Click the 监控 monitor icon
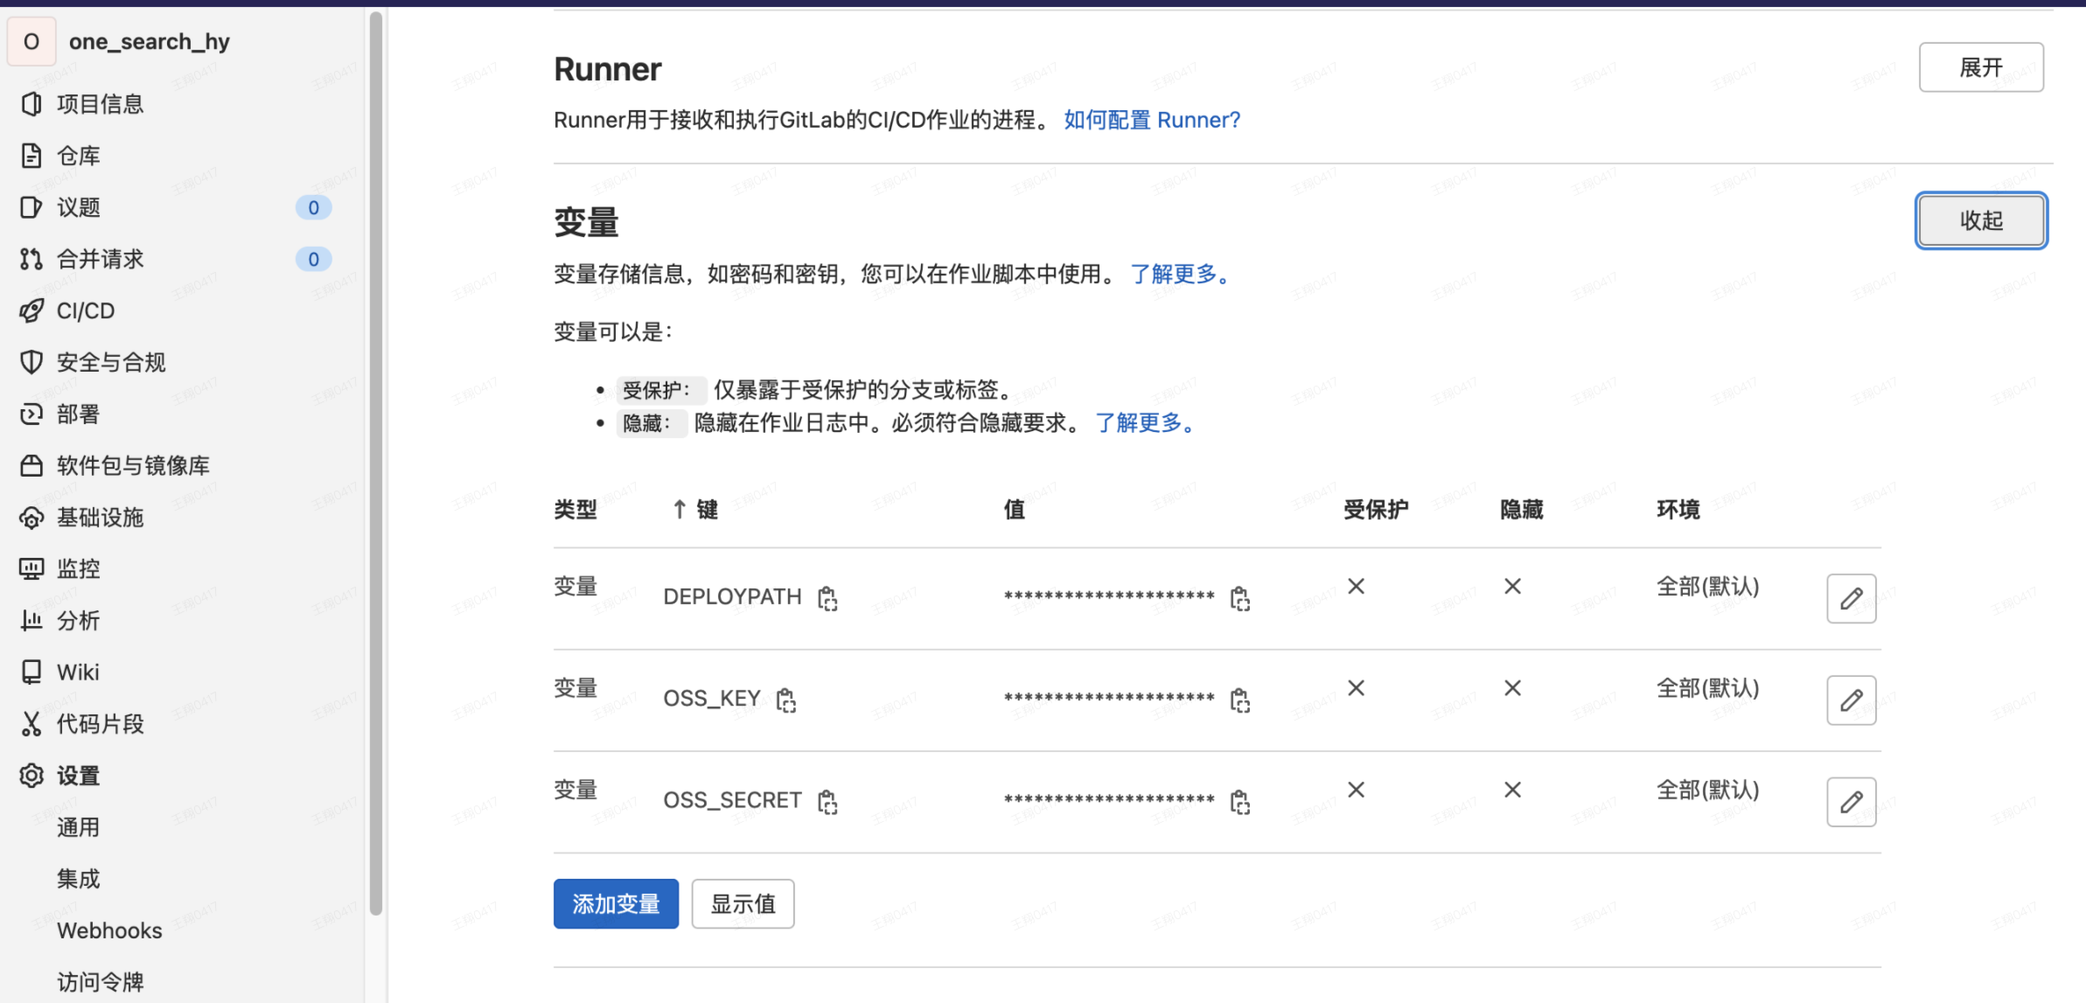The height and width of the screenshot is (1003, 2086). 31,569
